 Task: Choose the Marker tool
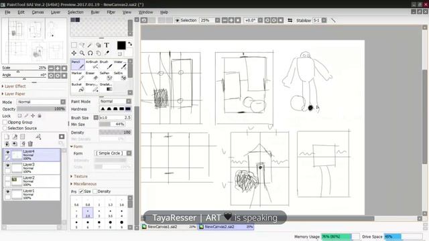click(x=78, y=76)
